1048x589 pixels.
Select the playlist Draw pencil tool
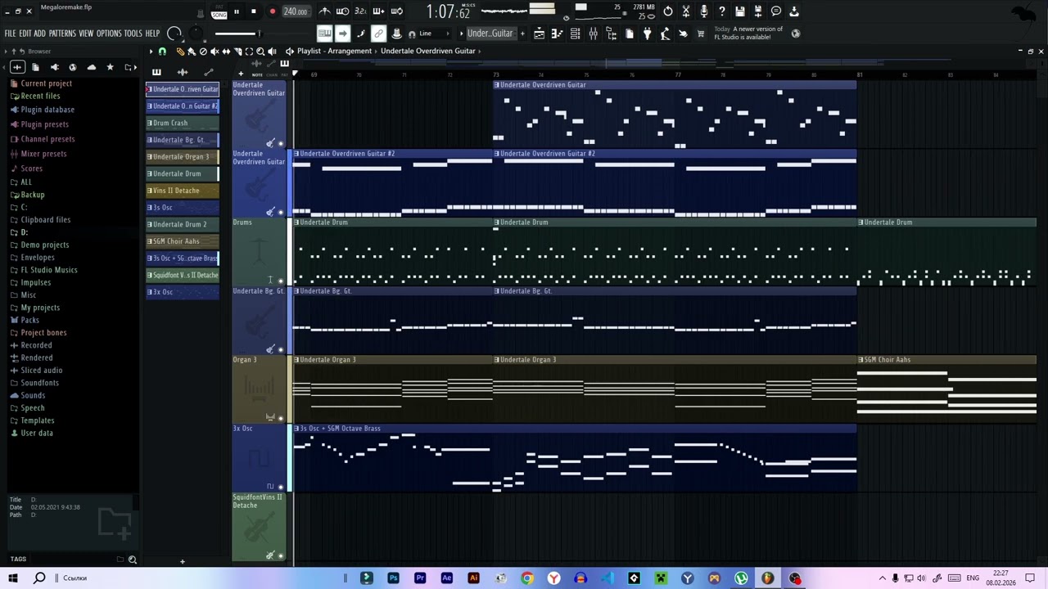pos(181,51)
